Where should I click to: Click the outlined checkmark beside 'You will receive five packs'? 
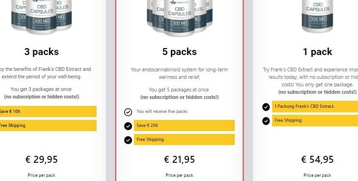click(x=128, y=112)
